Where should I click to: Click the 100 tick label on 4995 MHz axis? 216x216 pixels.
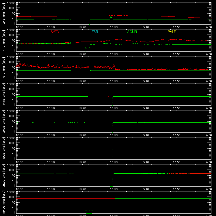13,148
